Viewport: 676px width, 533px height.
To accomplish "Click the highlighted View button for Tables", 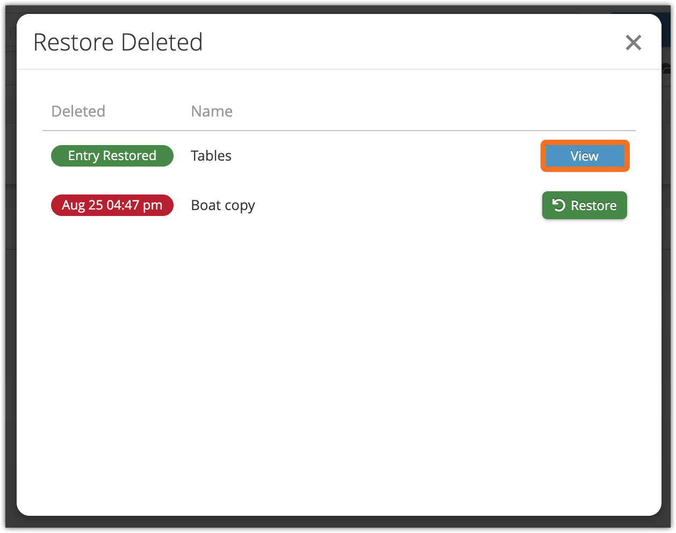I will pyautogui.click(x=585, y=156).
